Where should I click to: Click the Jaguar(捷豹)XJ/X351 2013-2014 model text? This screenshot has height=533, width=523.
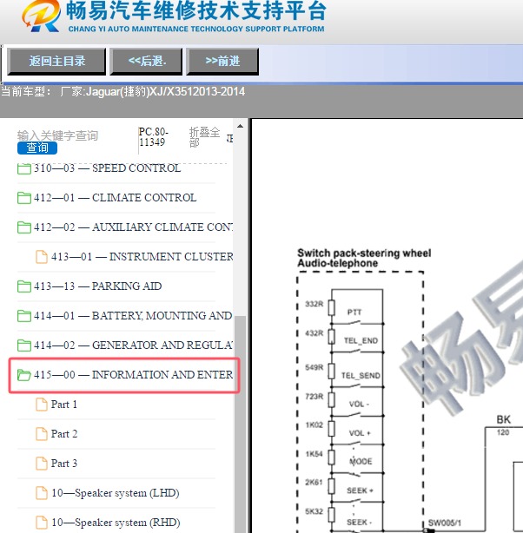point(165,92)
